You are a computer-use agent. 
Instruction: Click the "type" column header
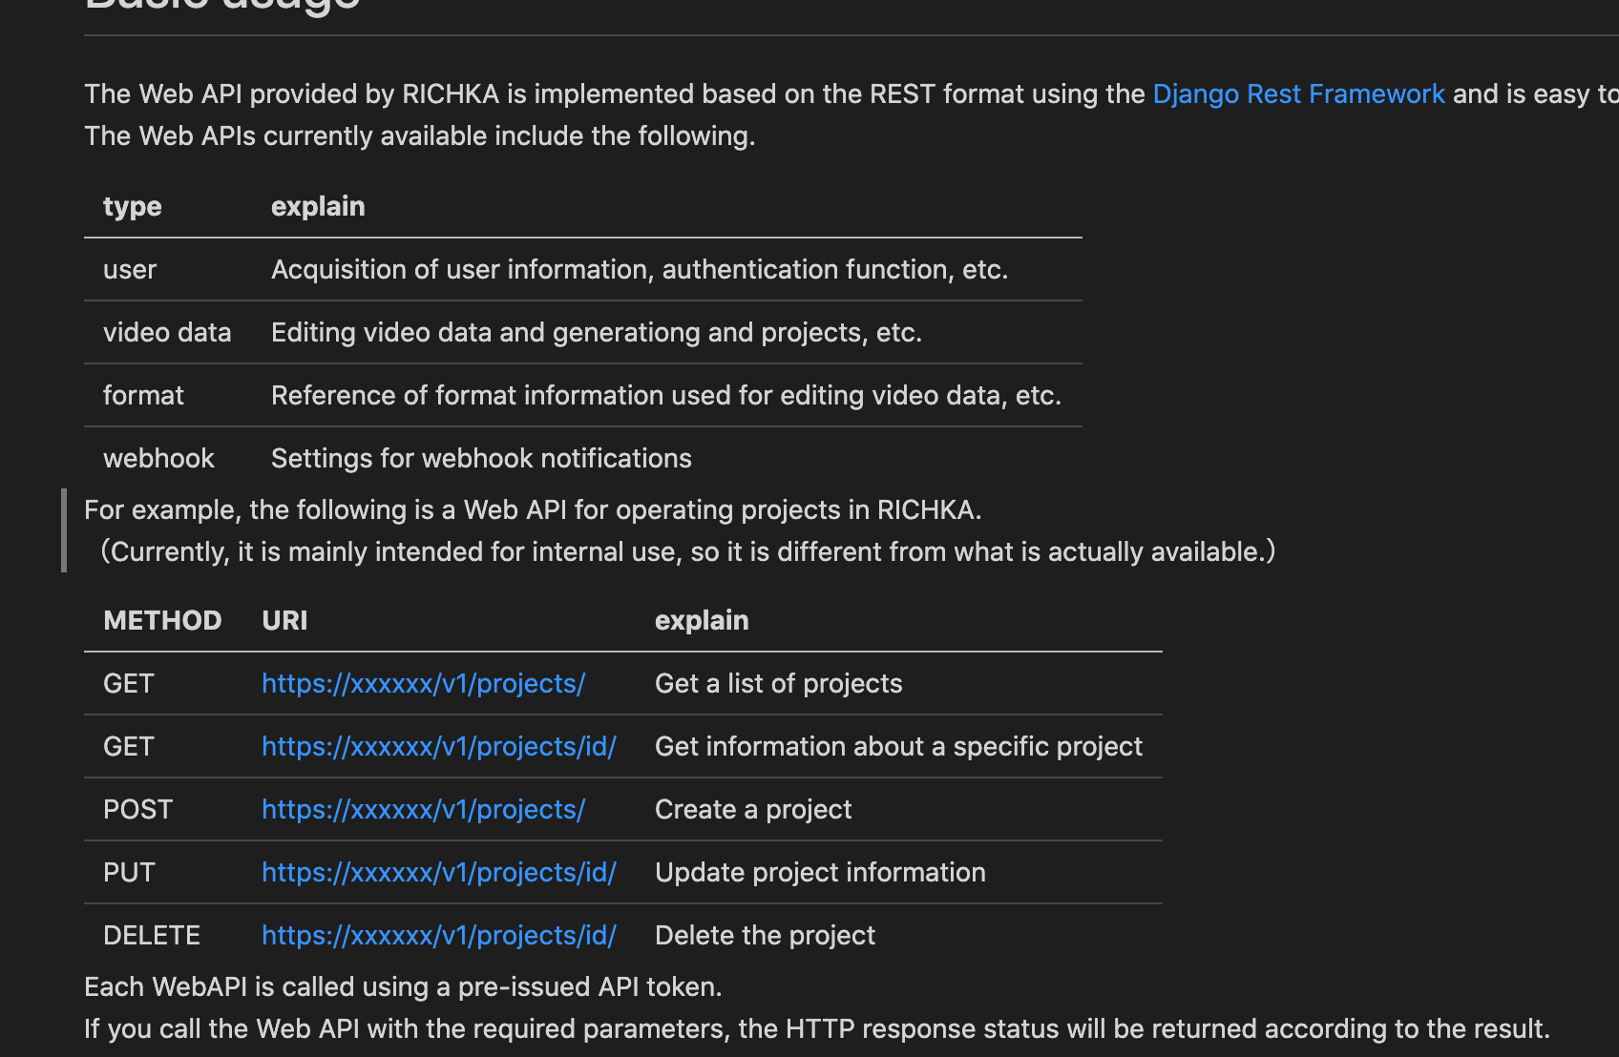tap(133, 206)
